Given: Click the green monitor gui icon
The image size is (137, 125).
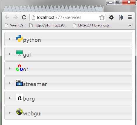Looking at the screenshot, I should (x=19, y=53).
